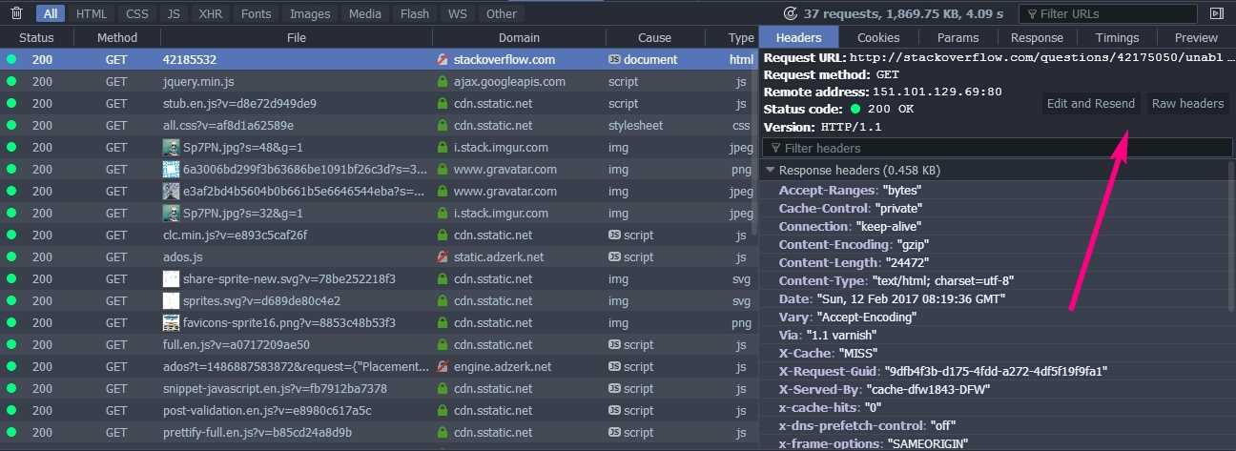Click the JS badge in the ados.js row
The width and height of the screenshot is (1236, 451).
[x=615, y=256]
